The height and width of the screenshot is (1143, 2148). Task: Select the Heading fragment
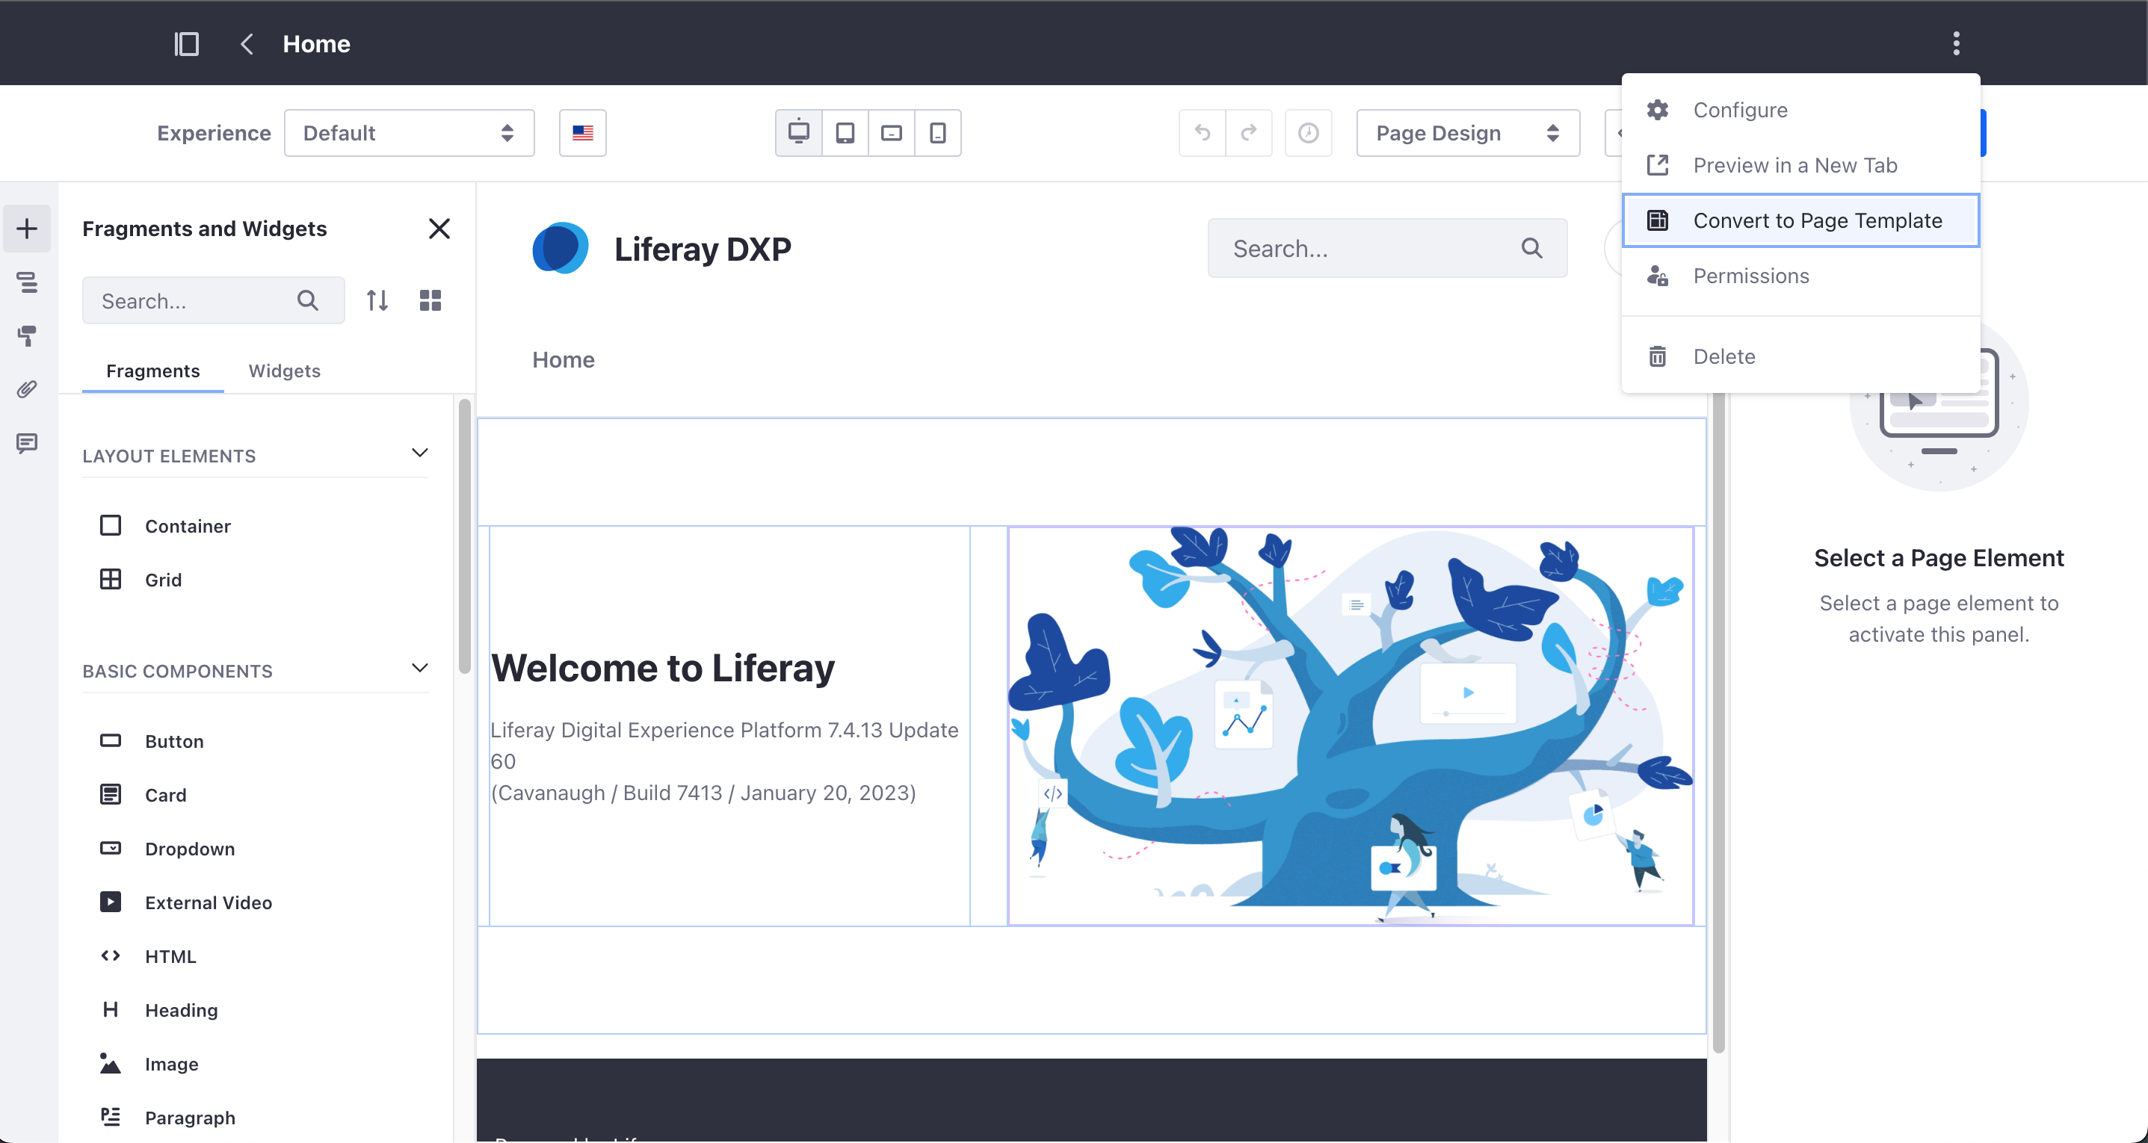click(255, 1009)
